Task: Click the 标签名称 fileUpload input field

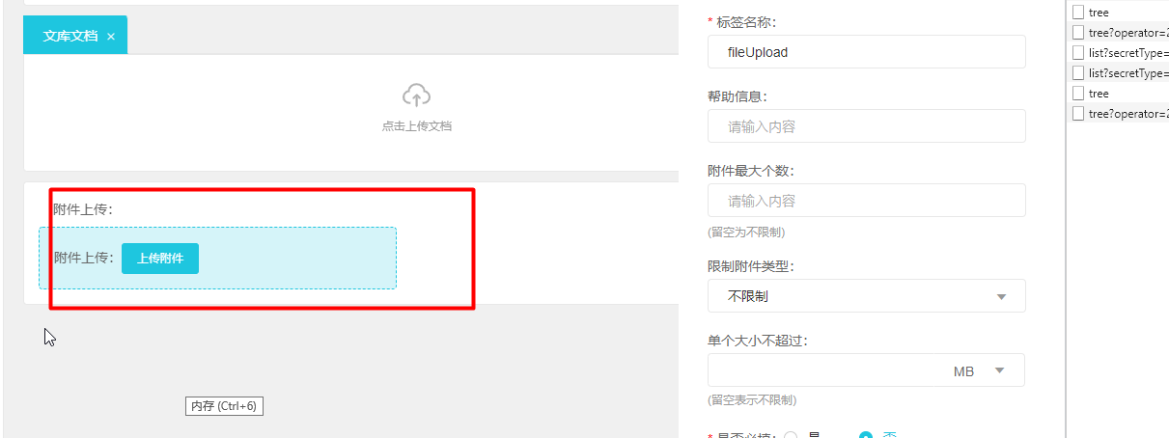Action: click(866, 52)
